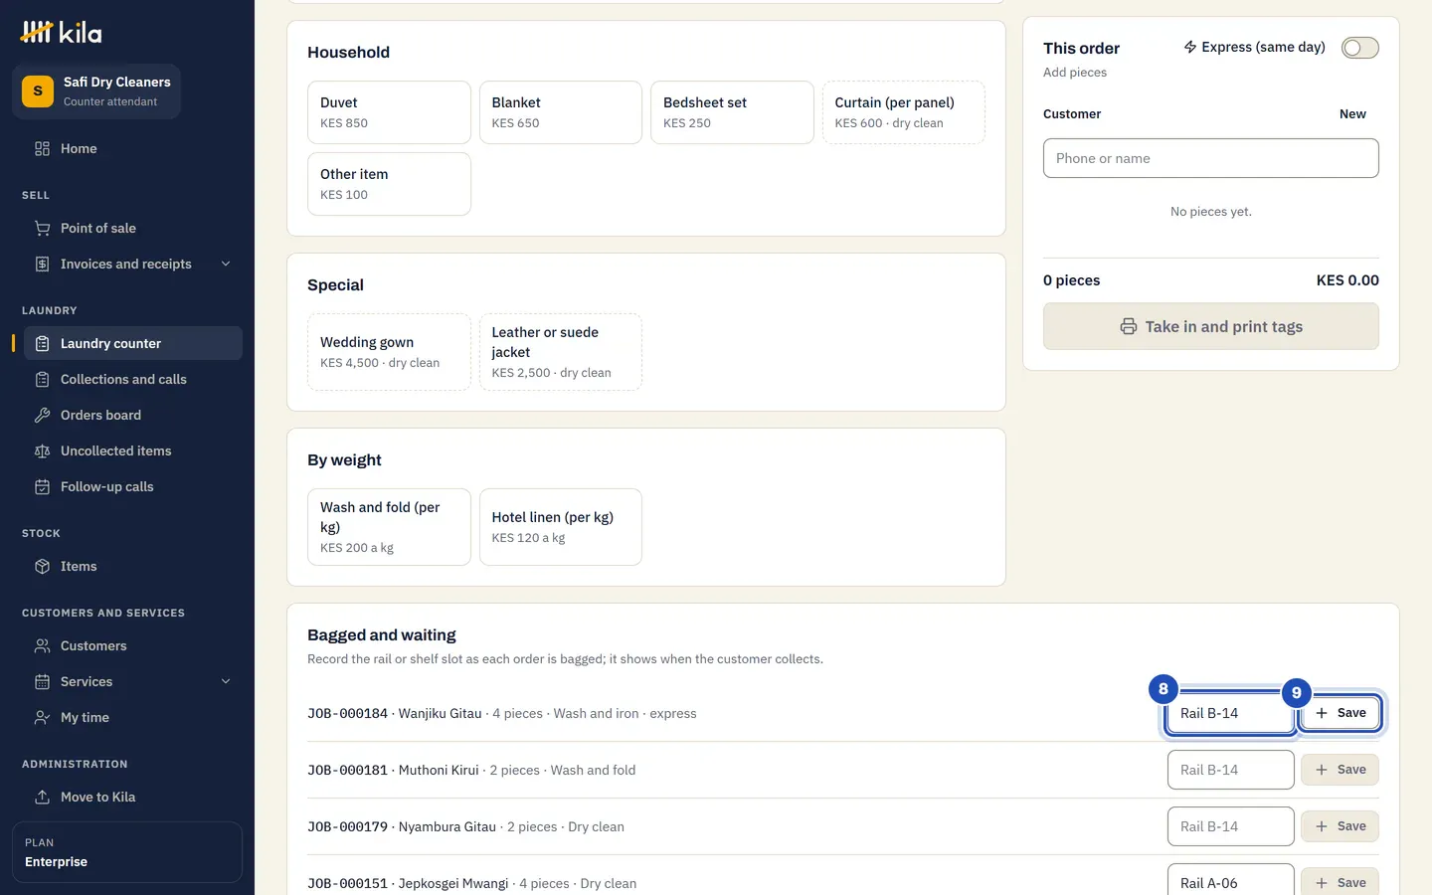This screenshot has width=1432, height=895.
Task: Add a Bedsheet set piece
Action: coord(732,112)
